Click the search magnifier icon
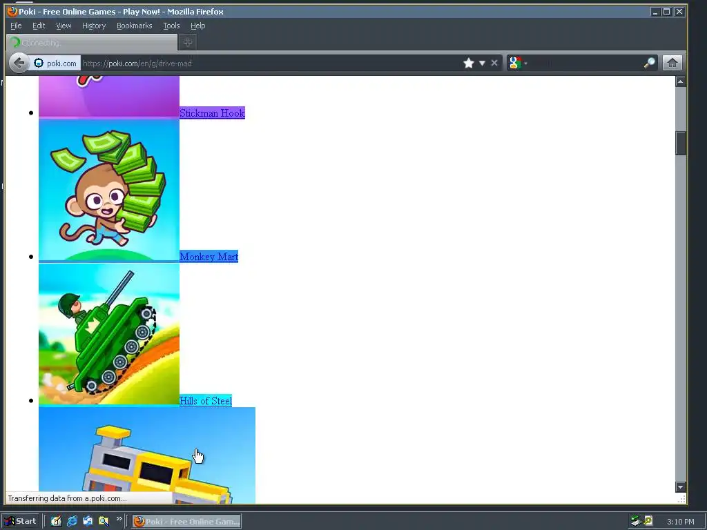 (649, 63)
